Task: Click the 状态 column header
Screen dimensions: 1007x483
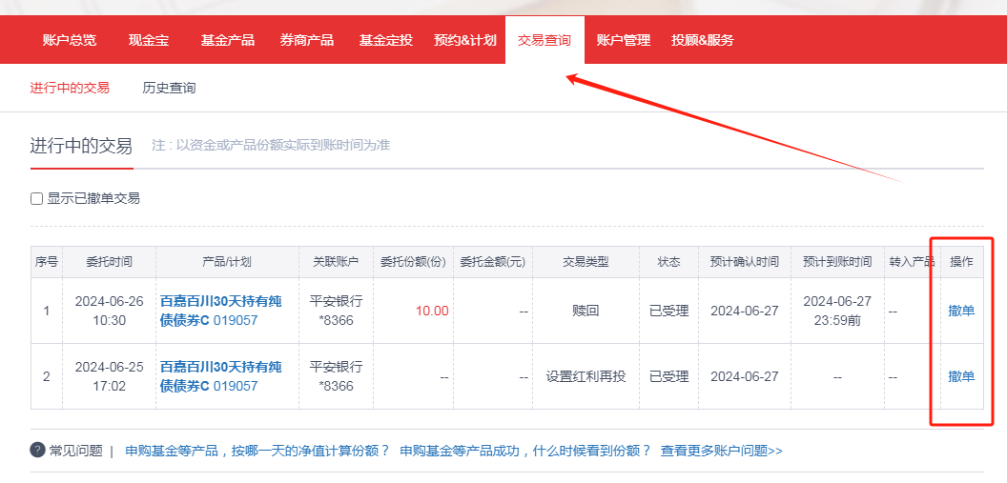Action: click(668, 262)
